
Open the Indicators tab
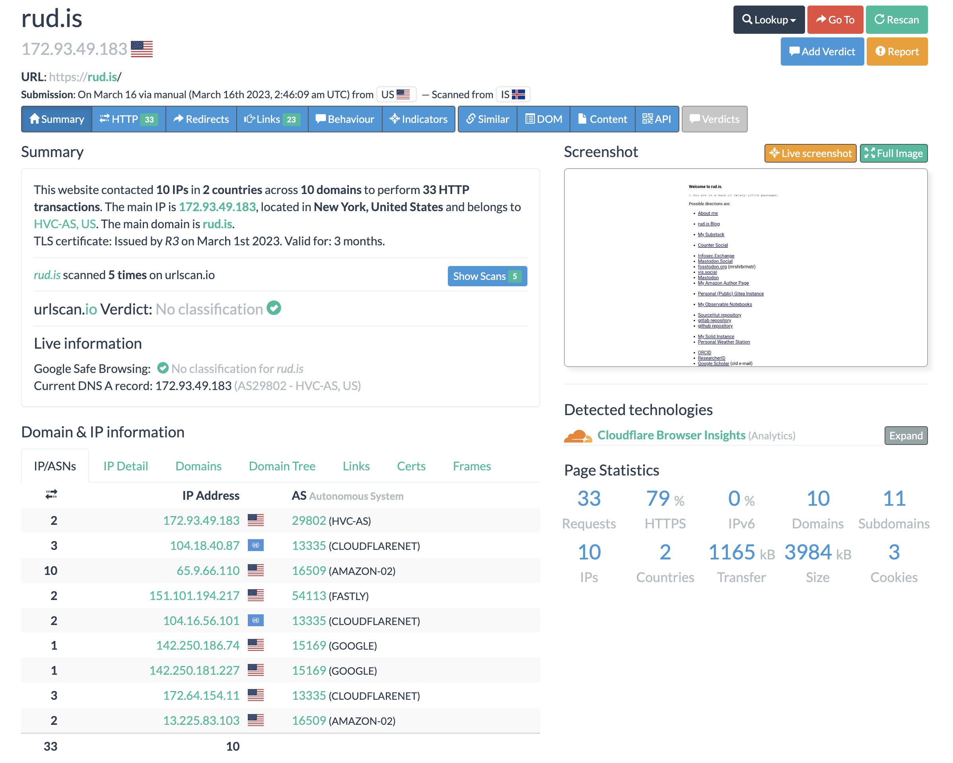tap(418, 119)
